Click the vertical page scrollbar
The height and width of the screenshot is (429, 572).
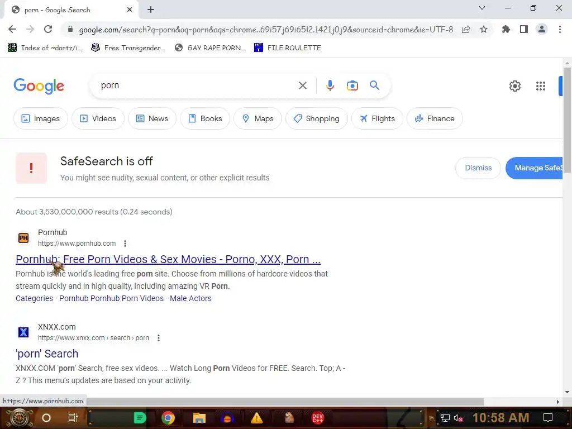[567, 121]
